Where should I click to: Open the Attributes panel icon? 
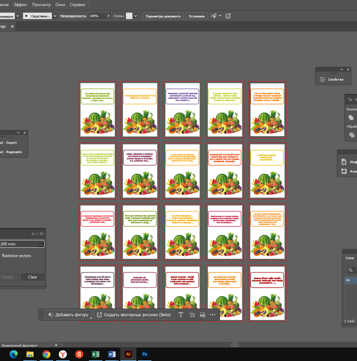point(344,171)
